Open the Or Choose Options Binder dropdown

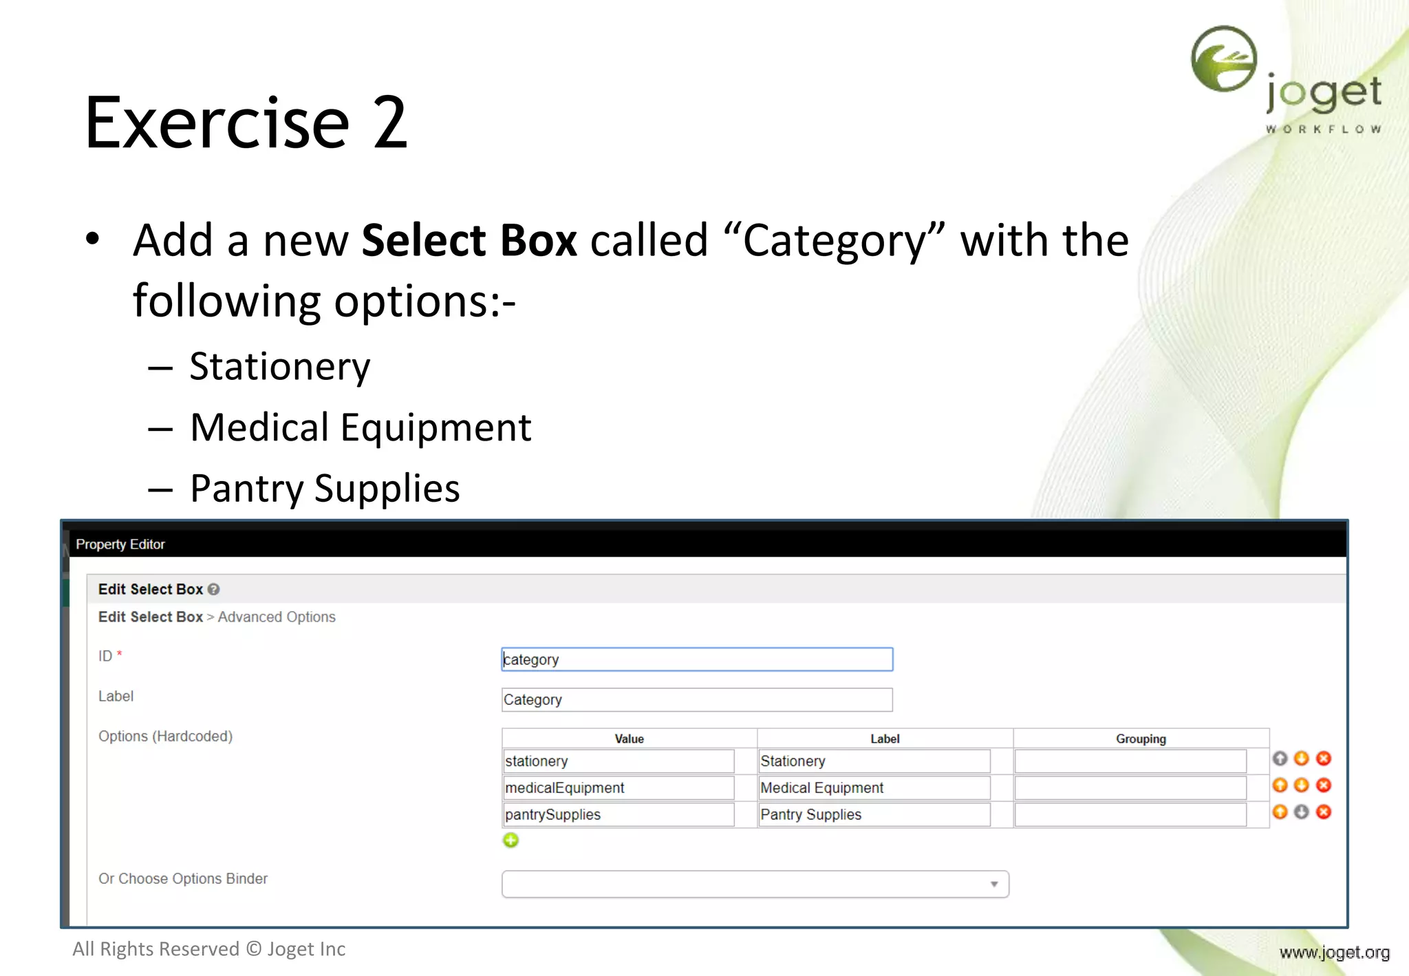[755, 884]
